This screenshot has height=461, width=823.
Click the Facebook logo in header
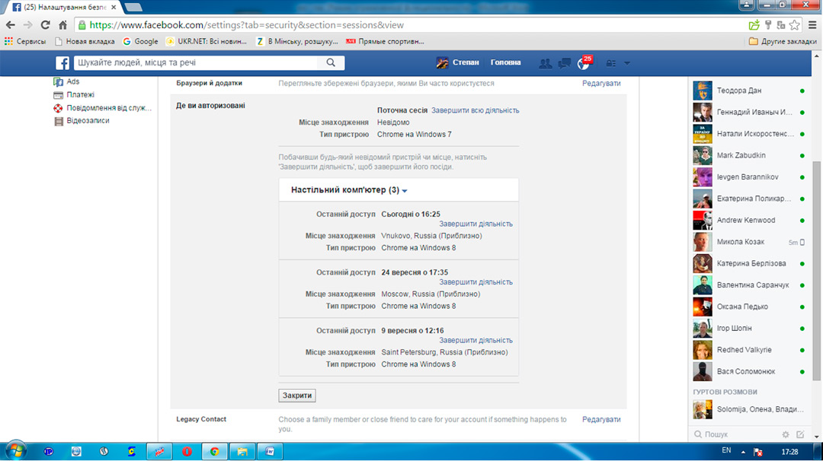pos(62,63)
